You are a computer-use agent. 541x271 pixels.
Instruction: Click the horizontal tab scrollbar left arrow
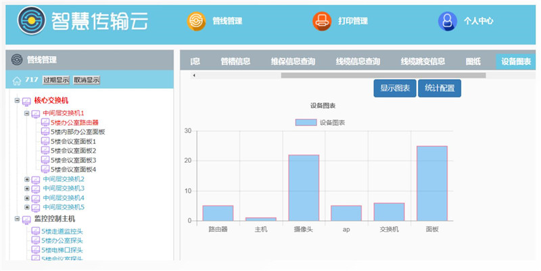194,75
